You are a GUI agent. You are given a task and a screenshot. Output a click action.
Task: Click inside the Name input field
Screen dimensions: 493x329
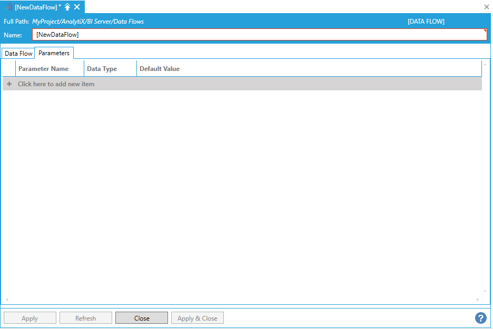[x=259, y=35]
